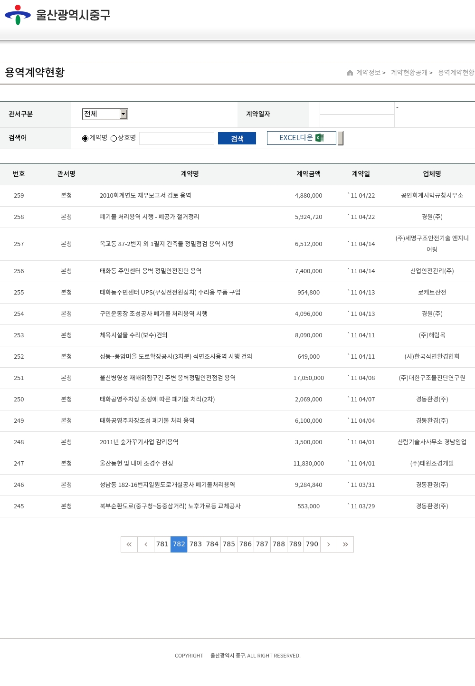
Task: Click the home icon in breadcrumb
Action: (x=350, y=73)
